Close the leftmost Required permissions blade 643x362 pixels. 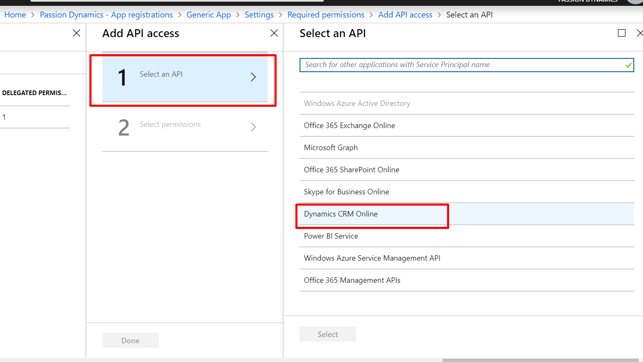coord(76,33)
